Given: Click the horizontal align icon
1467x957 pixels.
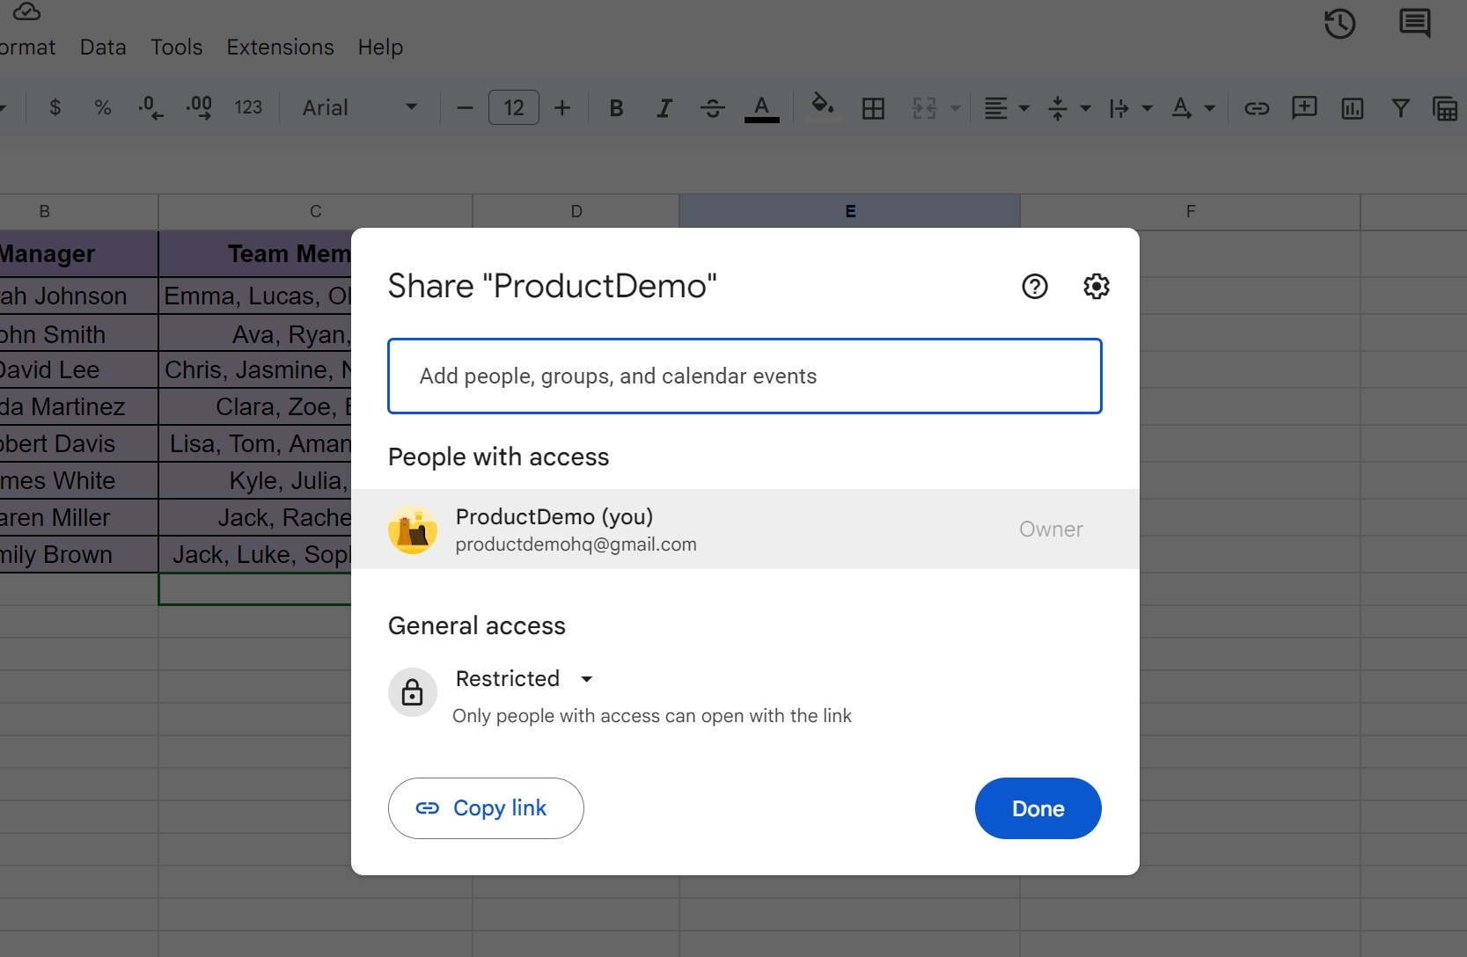Looking at the screenshot, I should coord(996,108).
